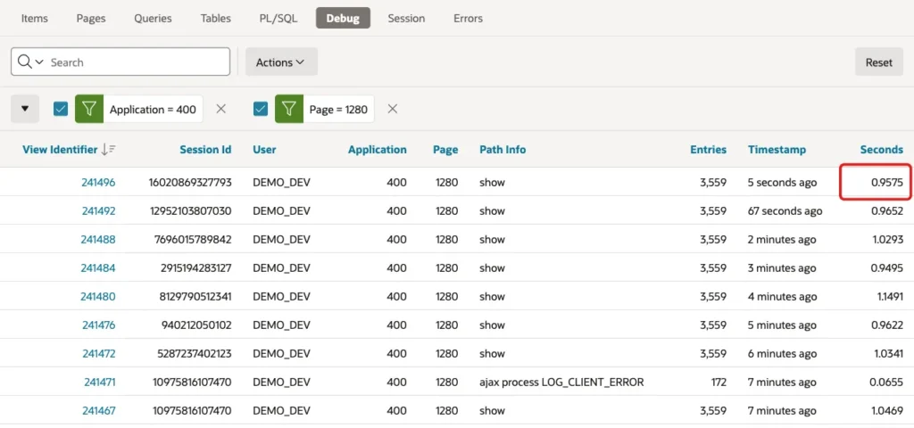Uncheck the Application = 400 filter checkbox
The height and width of the screenshot is (428, 914).
61,109
